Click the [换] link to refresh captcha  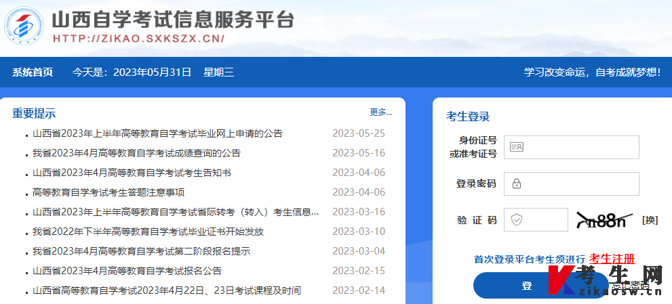pyautogui.click(x=650, y=221)
